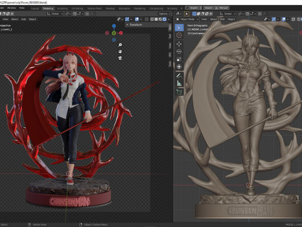The image size is (302, 227).
Task: Select the Scale tool in right viewport toolbar
Action: click(179, 59)
